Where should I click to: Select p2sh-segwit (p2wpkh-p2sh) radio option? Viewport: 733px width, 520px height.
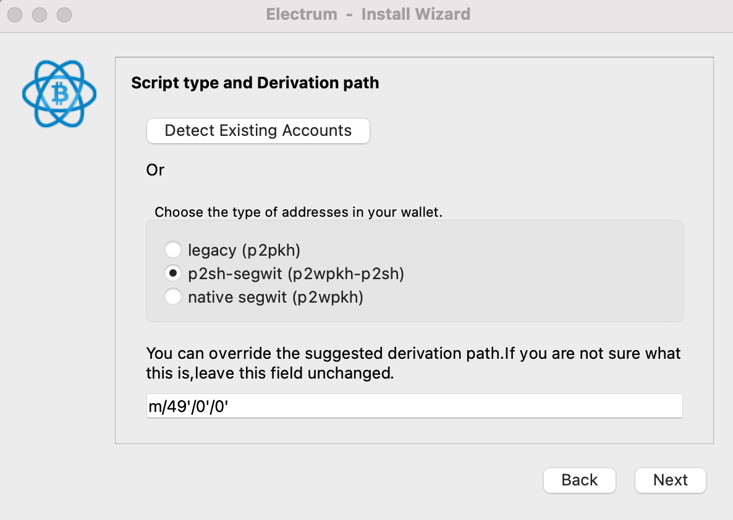point(173,274)
